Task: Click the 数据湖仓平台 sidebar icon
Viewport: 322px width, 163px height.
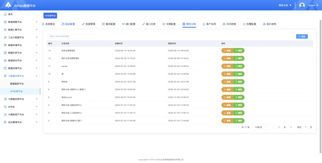Action: click(x=5, y=61)
